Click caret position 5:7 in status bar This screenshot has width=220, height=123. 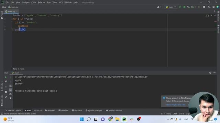[166, 114]
